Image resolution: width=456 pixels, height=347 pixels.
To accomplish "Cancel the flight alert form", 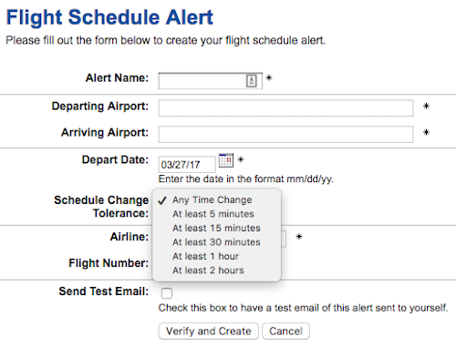I will point(285,331).
